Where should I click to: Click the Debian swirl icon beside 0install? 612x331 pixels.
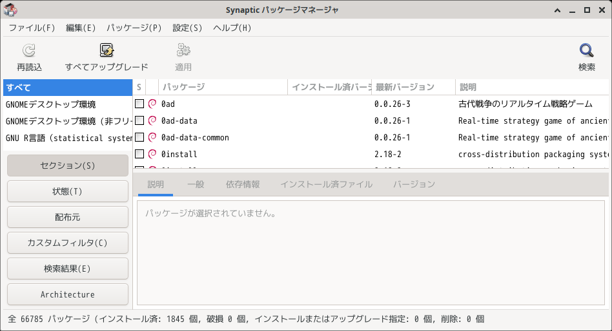pyautogui.click(x=152, y=154)
